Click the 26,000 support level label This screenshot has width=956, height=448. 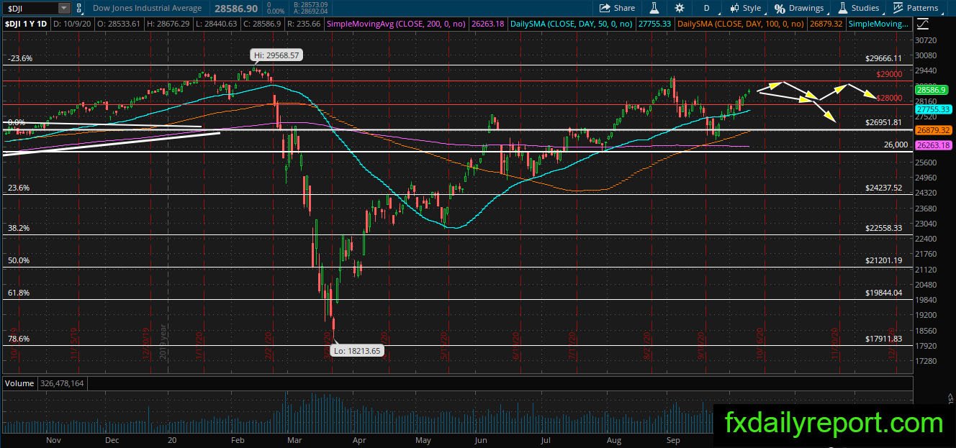(x=896, y=145)
